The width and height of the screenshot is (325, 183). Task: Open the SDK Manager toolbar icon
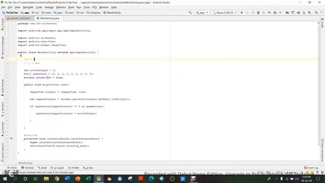coord(309,13)
